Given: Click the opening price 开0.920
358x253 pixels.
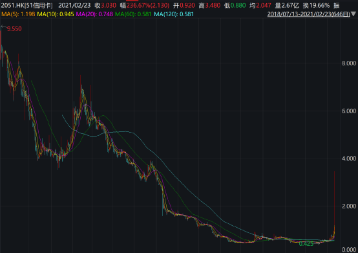Looking at the screenshot, I should click(x=184, y=5).
